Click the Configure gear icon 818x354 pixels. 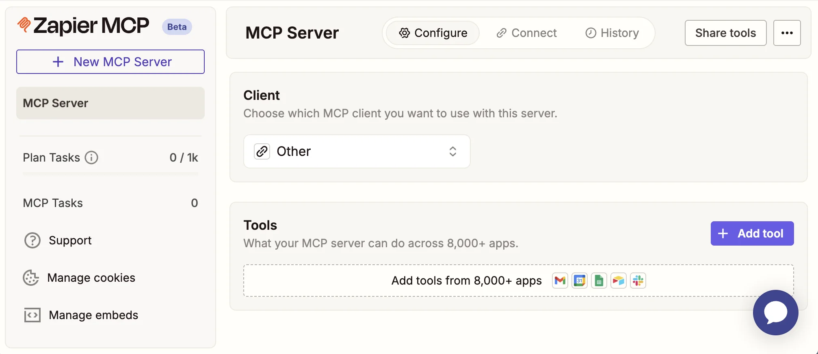pos(404,33)
